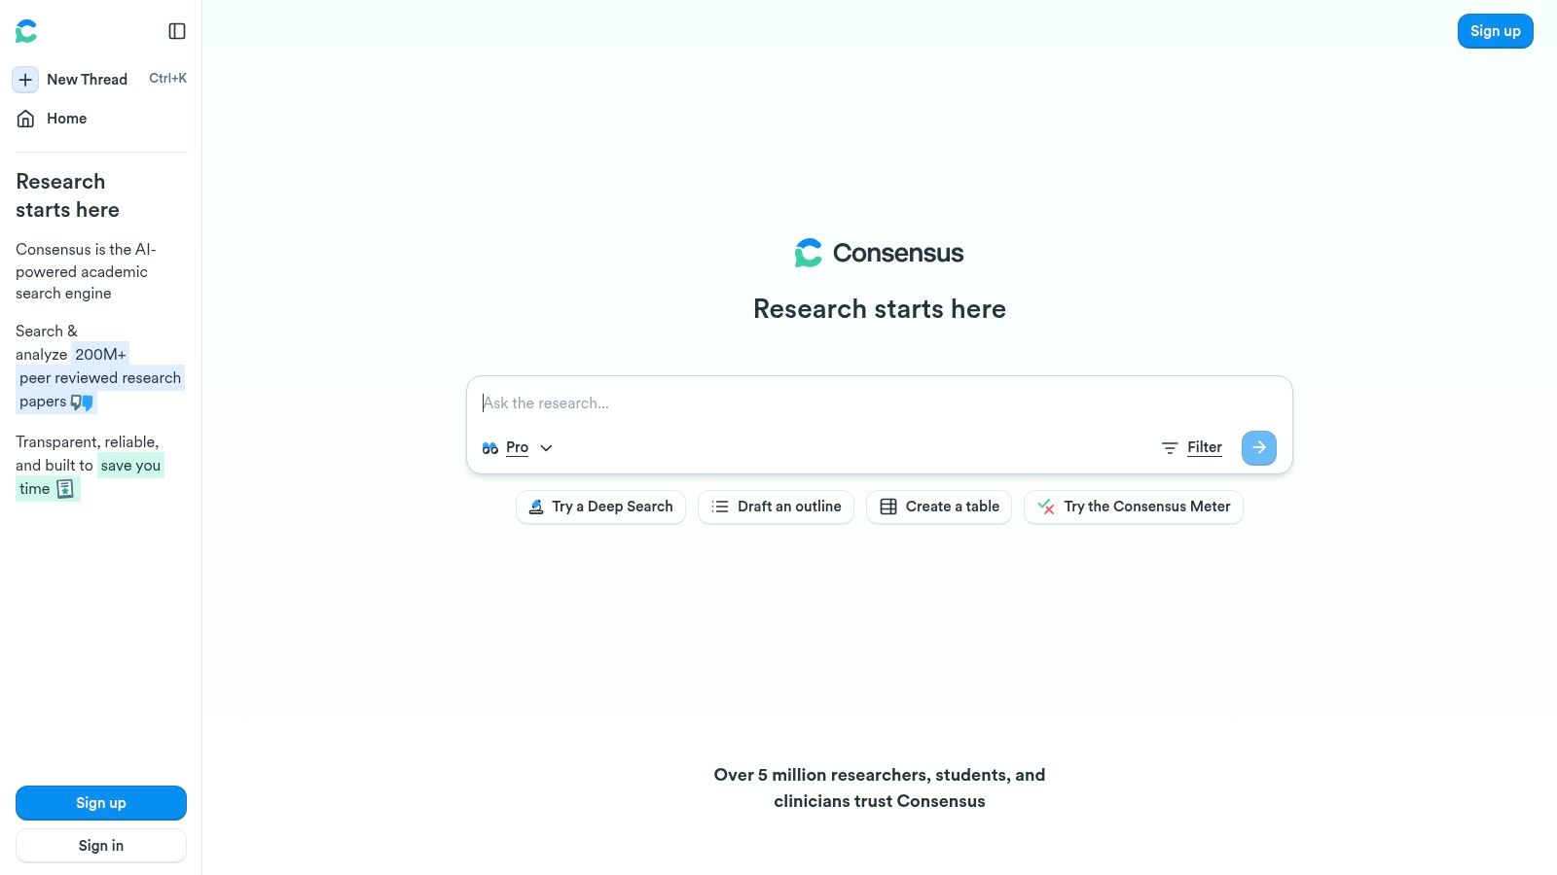
Task: Click the Consensus logo in sidebar
Action: (x=26, y=31)
